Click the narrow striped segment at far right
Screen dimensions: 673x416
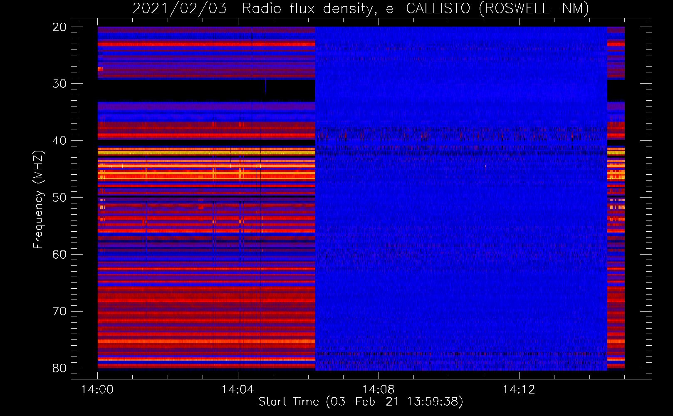click(616, 198)
